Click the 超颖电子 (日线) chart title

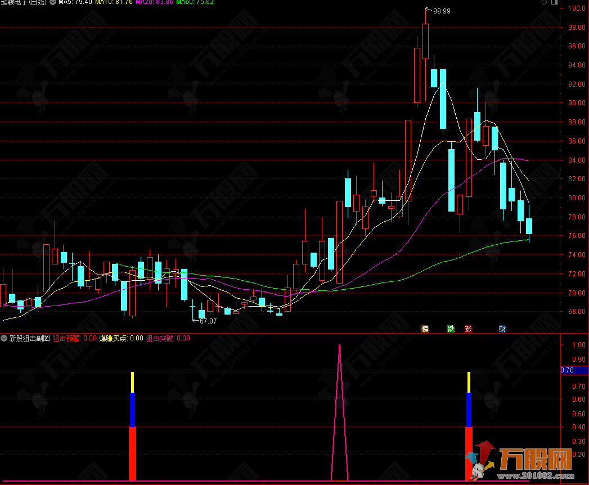coord(24,3)
